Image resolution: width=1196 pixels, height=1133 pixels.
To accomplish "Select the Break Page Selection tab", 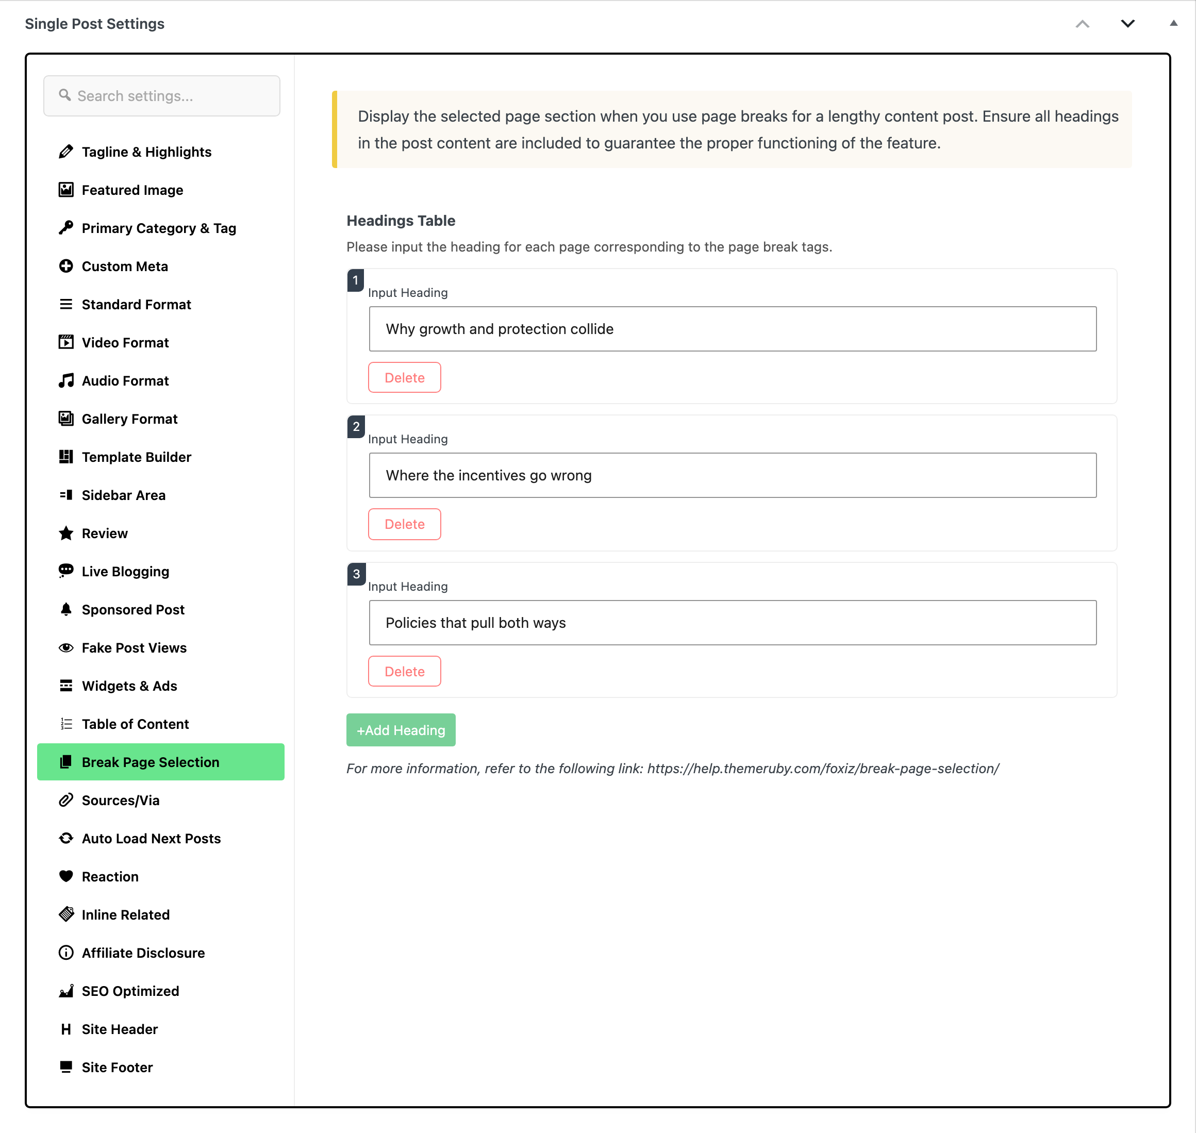I will (161, 762).
